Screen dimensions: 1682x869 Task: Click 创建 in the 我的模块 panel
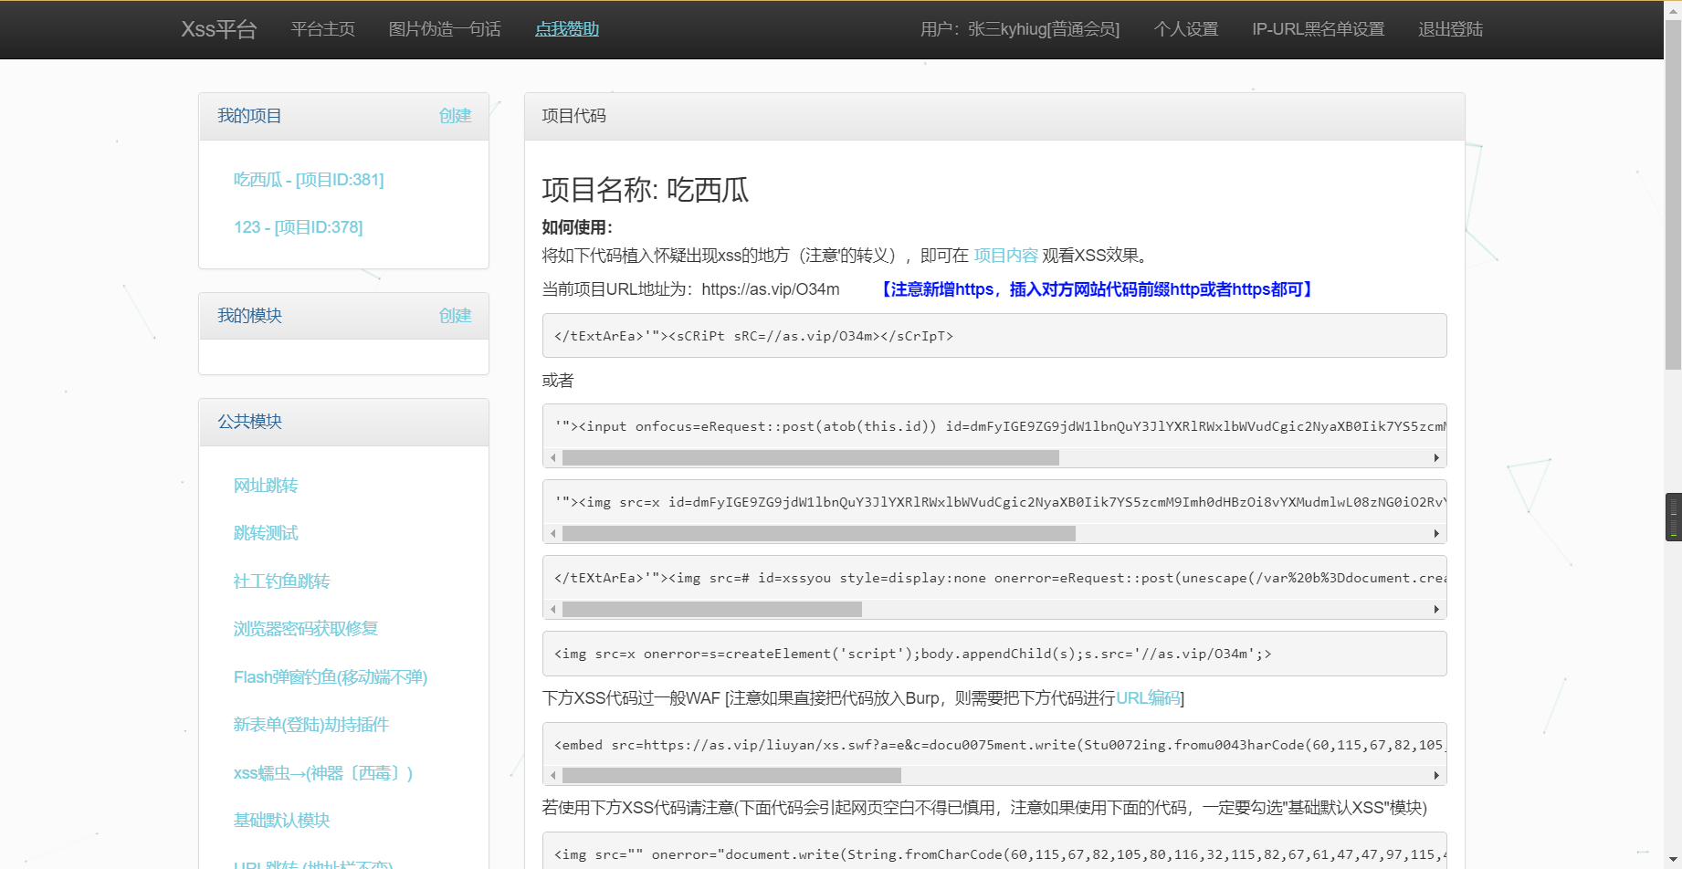455,316
